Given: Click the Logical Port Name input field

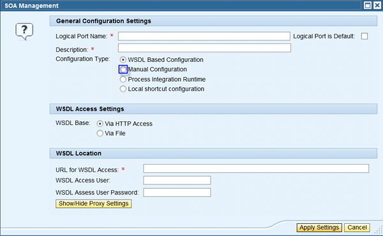Looking at the screenshot, I should pos(204,36).
